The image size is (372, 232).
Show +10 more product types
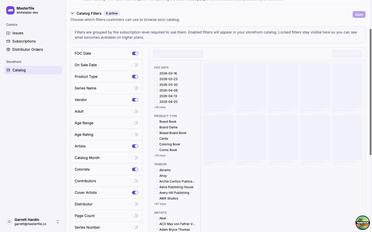pyautogui.click(x=160, y=156)
